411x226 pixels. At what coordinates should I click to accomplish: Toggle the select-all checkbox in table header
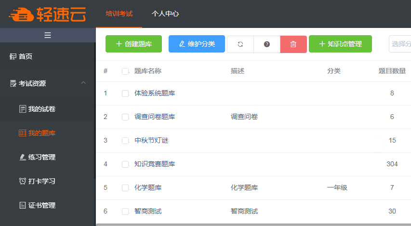125,71
